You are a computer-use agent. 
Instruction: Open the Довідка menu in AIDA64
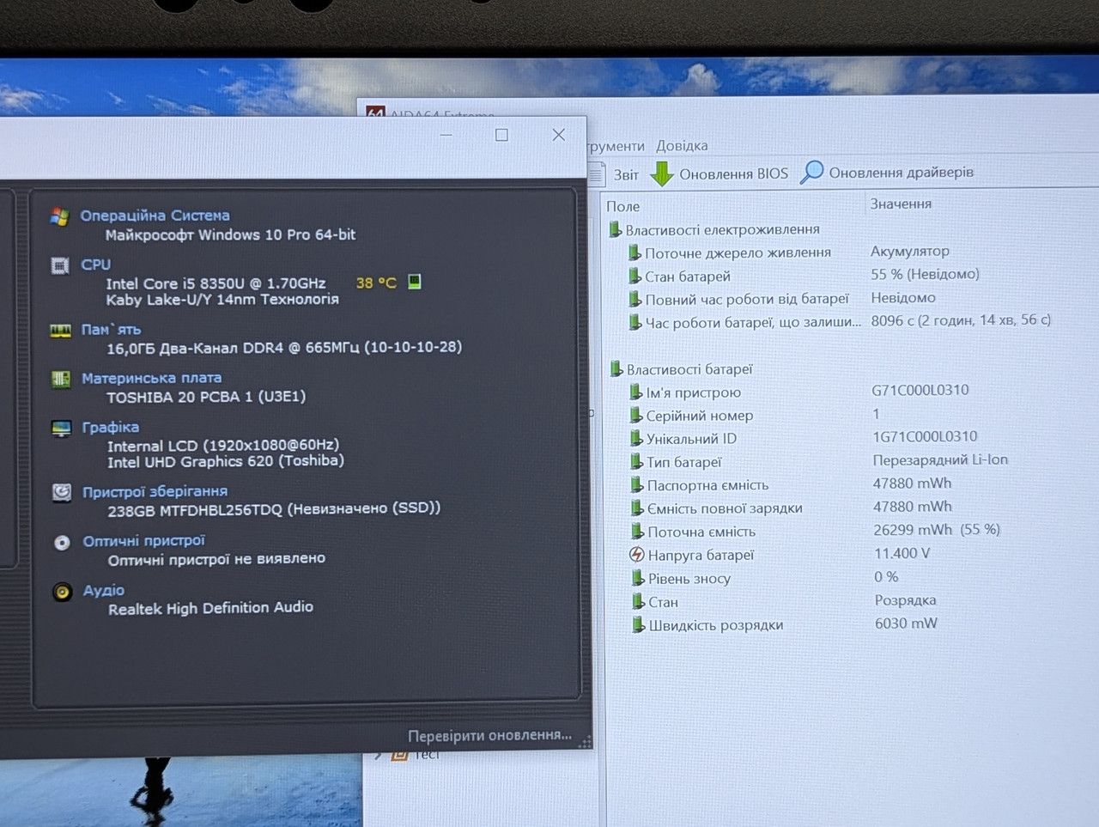tap(682, 146)
